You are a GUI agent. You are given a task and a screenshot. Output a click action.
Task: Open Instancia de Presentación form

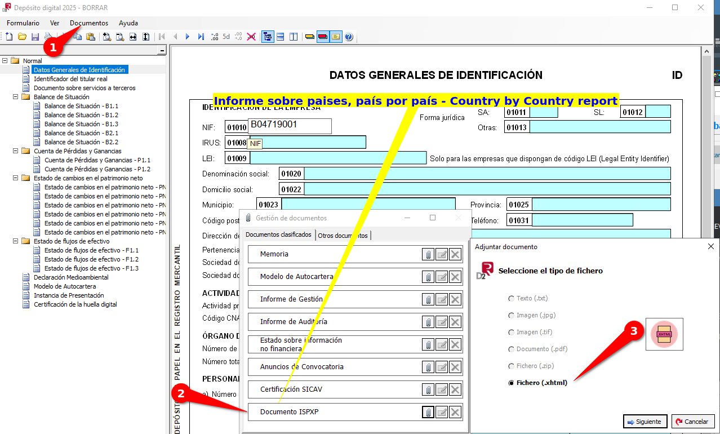click(x=69, y=295)
